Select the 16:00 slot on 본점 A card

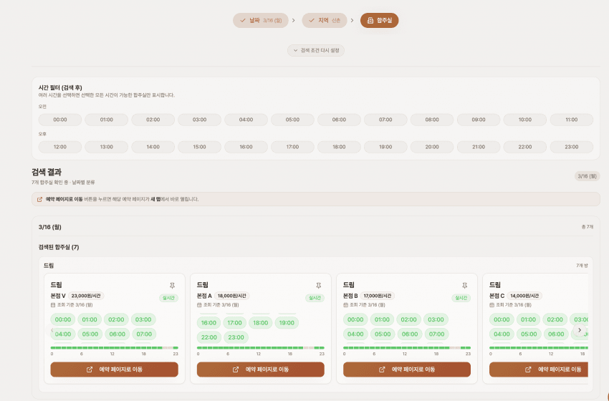coord(209,323)
